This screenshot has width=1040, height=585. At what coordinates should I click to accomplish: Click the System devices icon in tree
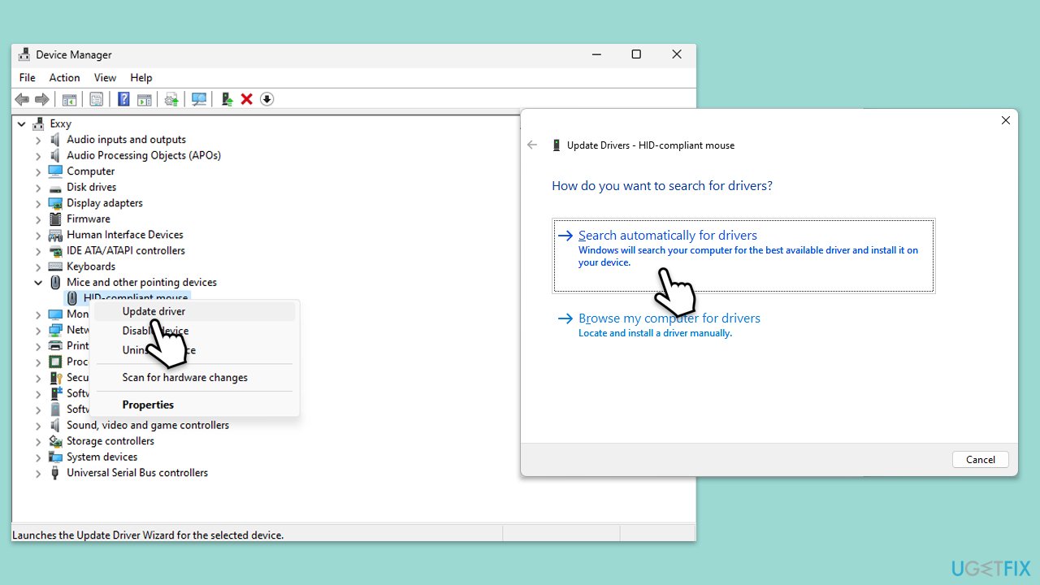[x=55, y=457]
